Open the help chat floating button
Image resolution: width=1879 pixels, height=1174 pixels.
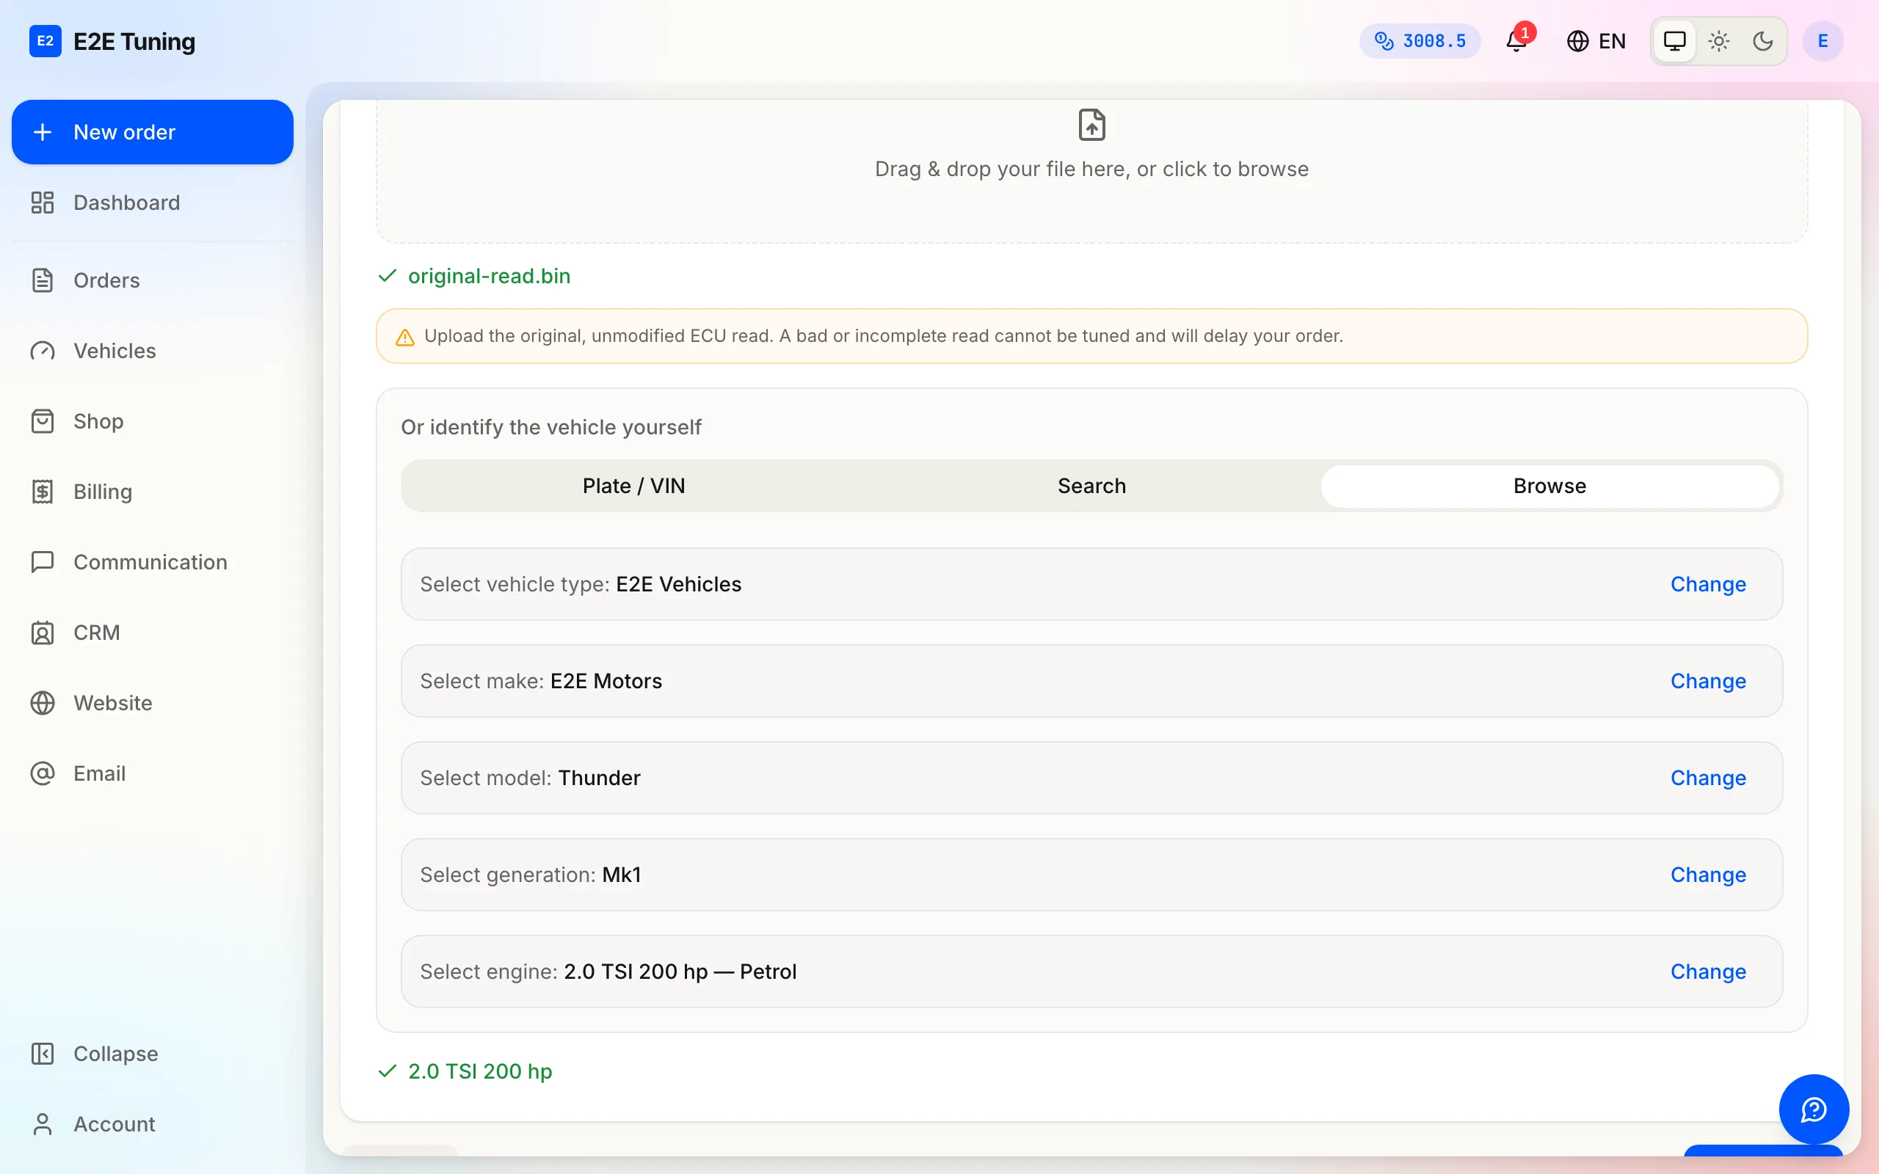1814,1109
